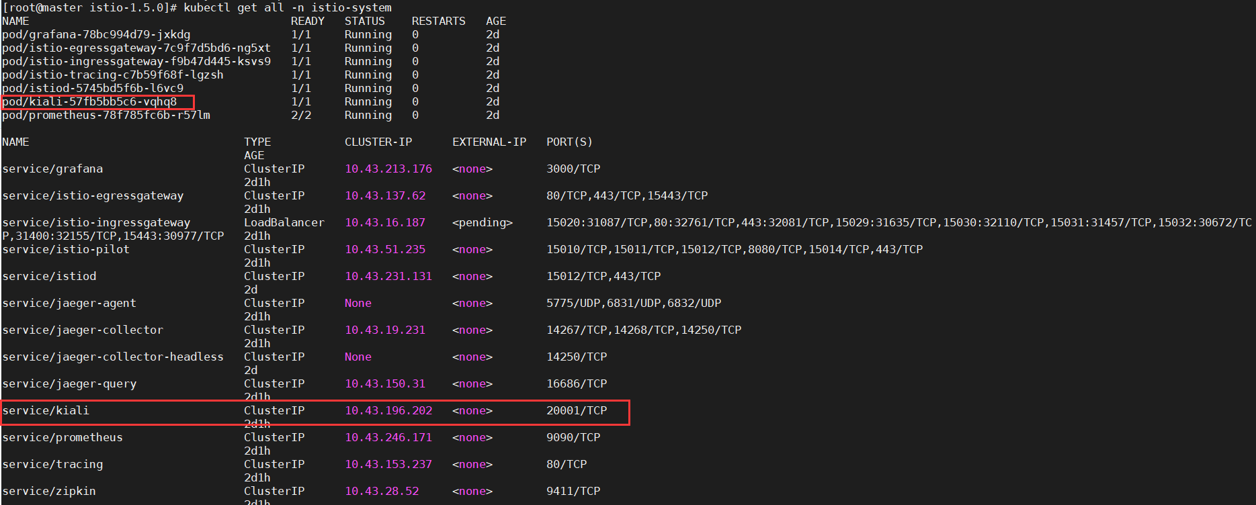Viewport: 1256px width, 505px height.
Task: Click service/grafana name
Action: click(x=52, y=169)
